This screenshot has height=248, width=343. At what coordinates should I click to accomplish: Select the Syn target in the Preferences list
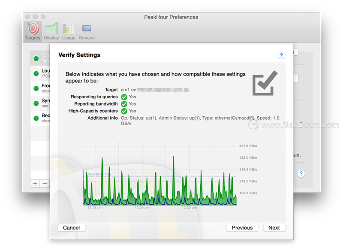pyautogui.click(x=40, y=103)
